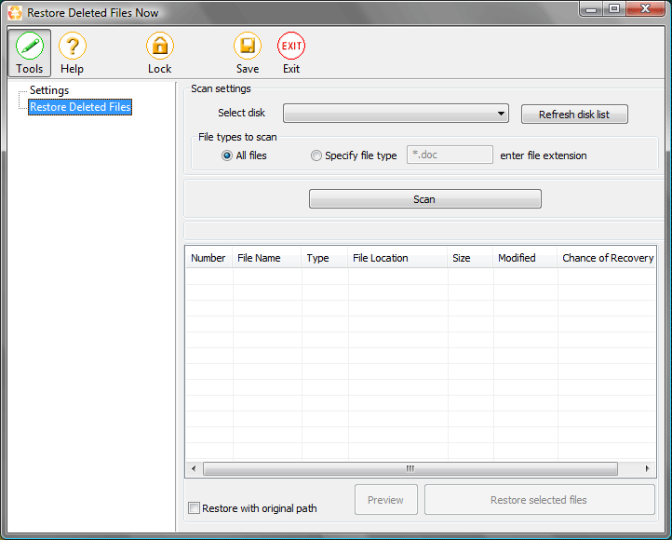Viewport: 672px width, 540px height.
Task: Open the Tools pencil icon
Action: tap(30, 46)
